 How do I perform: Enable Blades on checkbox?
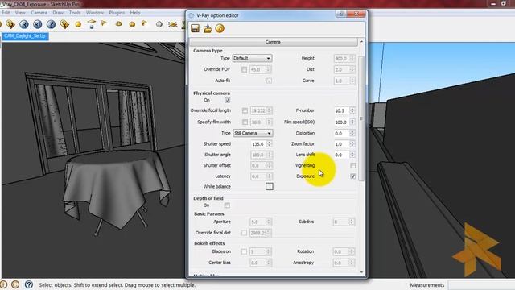244,251
